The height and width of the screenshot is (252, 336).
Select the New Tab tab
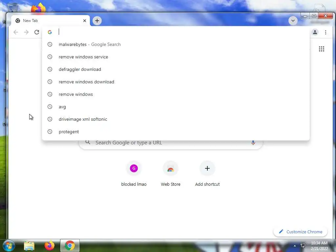51,21
